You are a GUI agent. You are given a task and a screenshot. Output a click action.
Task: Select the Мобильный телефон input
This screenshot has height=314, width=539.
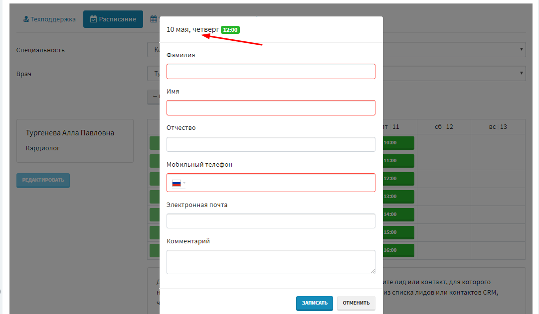281,183
